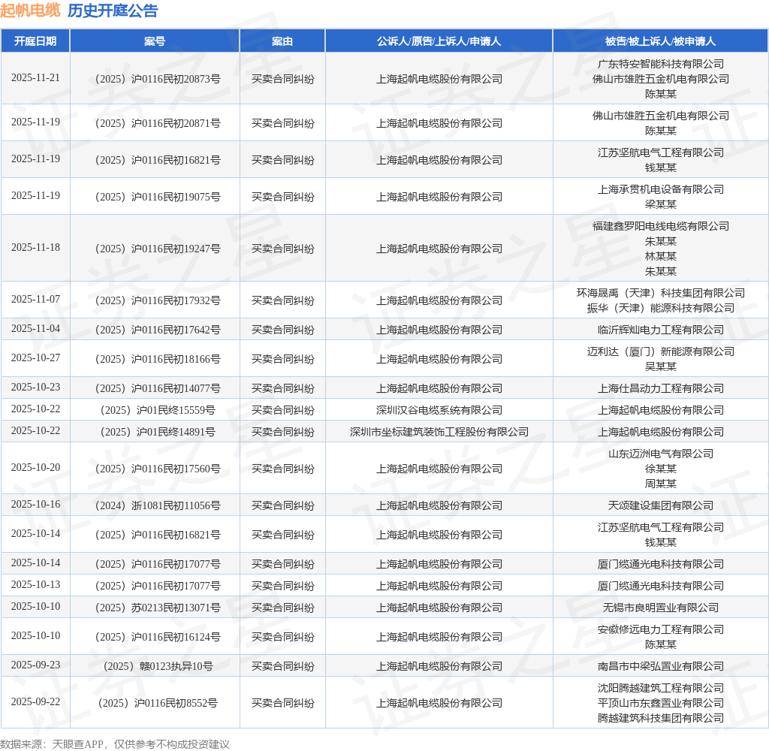Click defendant 福建鑫罗阳电线电缆有限公司
Viewport: 769px width, 751px height.
tap(661, 226)
